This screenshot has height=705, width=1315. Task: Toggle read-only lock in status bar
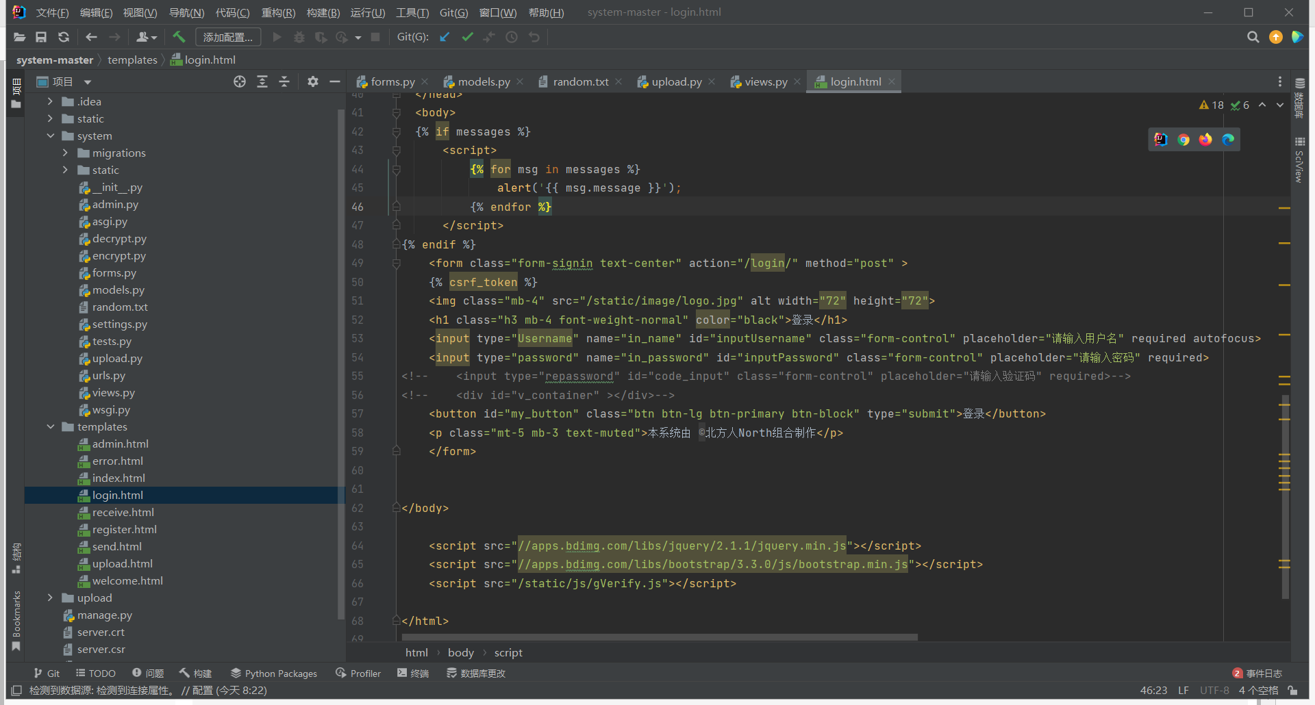pos(1292,690)
